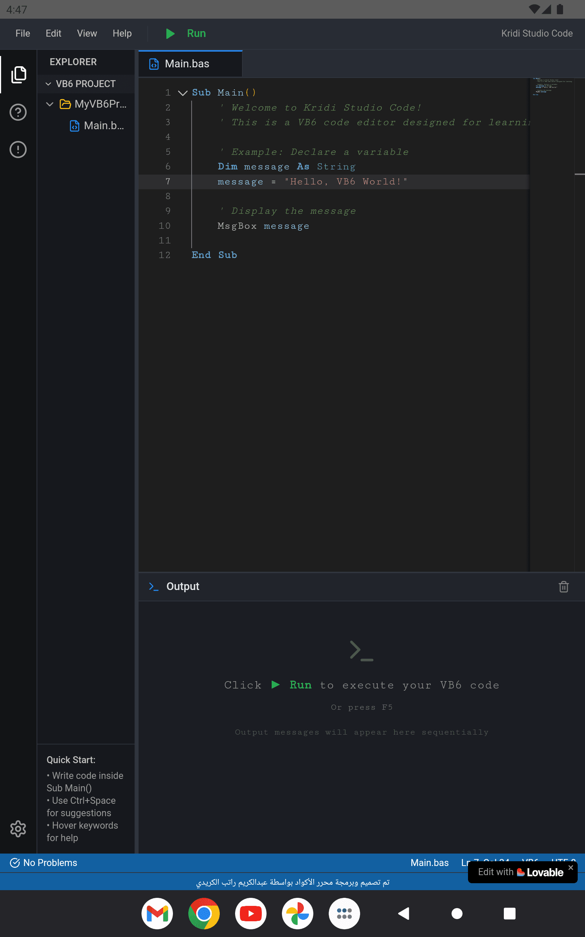This screenshot has height=937, width=585.
Task: Click the code minimap preview
Action: pyautogui.click(x=552, y=86)
